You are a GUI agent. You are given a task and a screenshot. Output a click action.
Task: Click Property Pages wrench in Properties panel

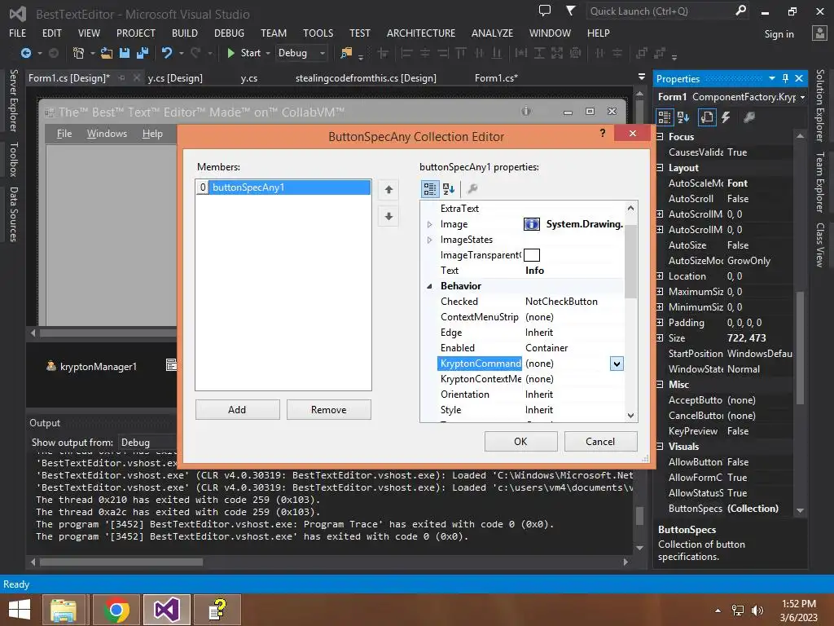pyautogui.click(x=749, y=117)
